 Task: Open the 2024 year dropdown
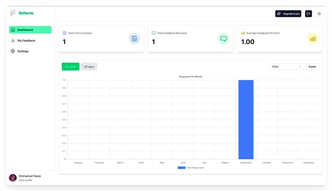click(x=287, y=67)
